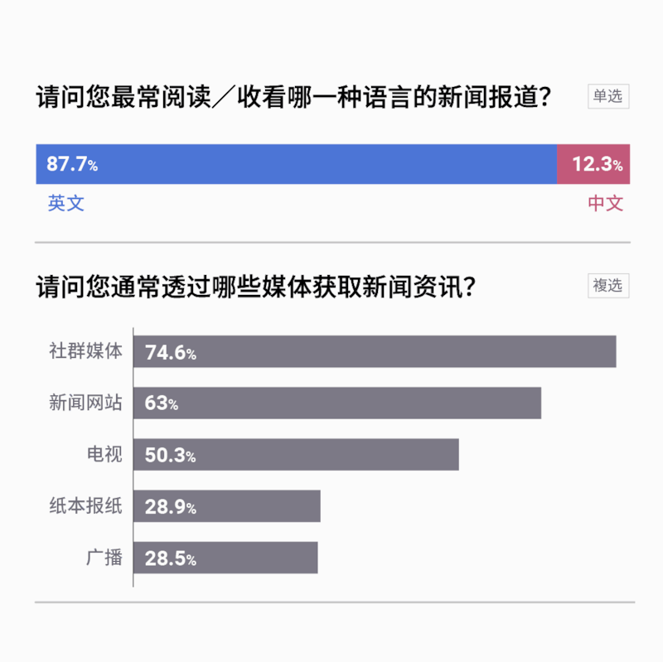The image size is (663, 662).
Task: Click the pink 中文 legend label
Action: [606, 203]
